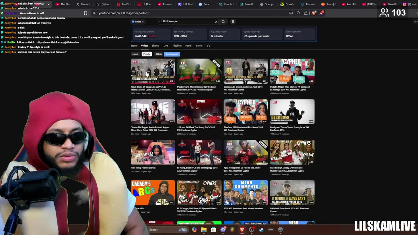Viewport: 418px width, 235px height.
Task: Click Watch Later clock on Kodak Black thumbnail
Action: [172, 62]
